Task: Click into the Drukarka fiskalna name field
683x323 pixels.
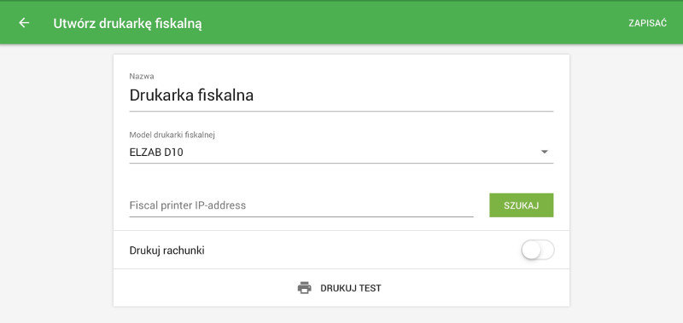Action: (341, 95)
